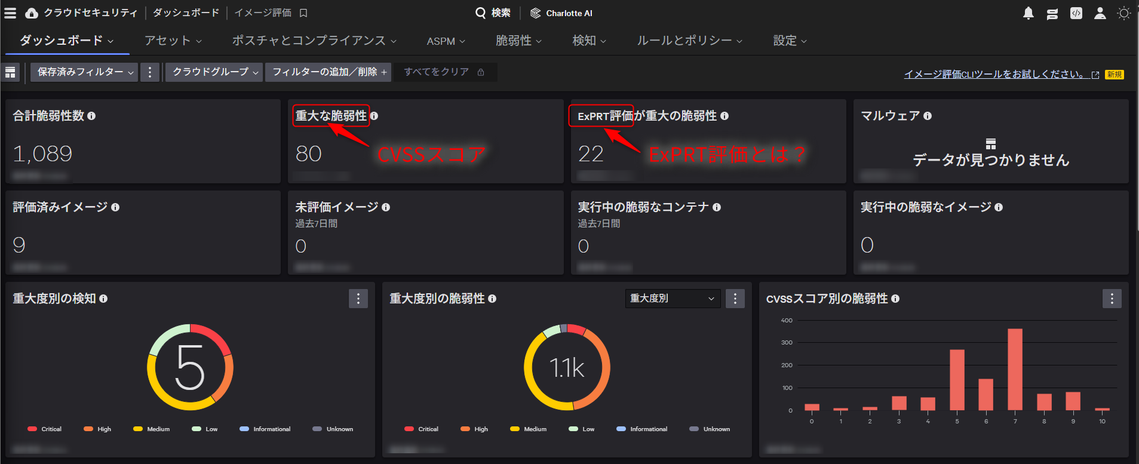
Task: Click the 検索 search field
Action: pos(493,13)
